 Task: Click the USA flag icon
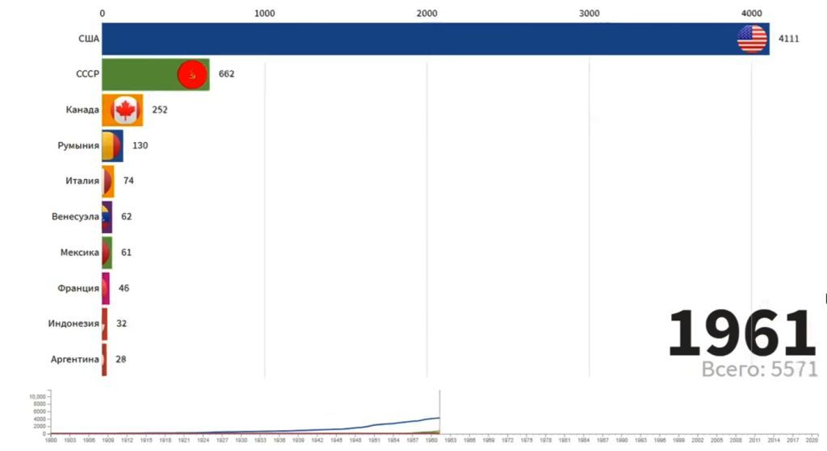[752, 39]
